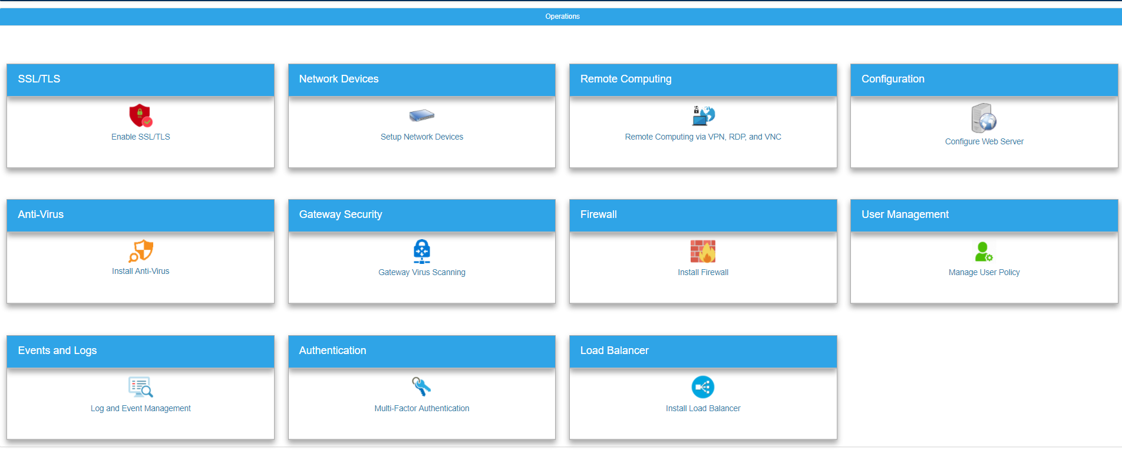Image resolution: width=1122 pixels, height=453 pixels.
Task: Click the Authentication card heading
Action: pos(422,351)
